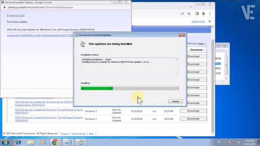The height and width of the screenshot is (146, 260).
Task: Click the volume speaker icon in tray
Action: coord(239,142)
